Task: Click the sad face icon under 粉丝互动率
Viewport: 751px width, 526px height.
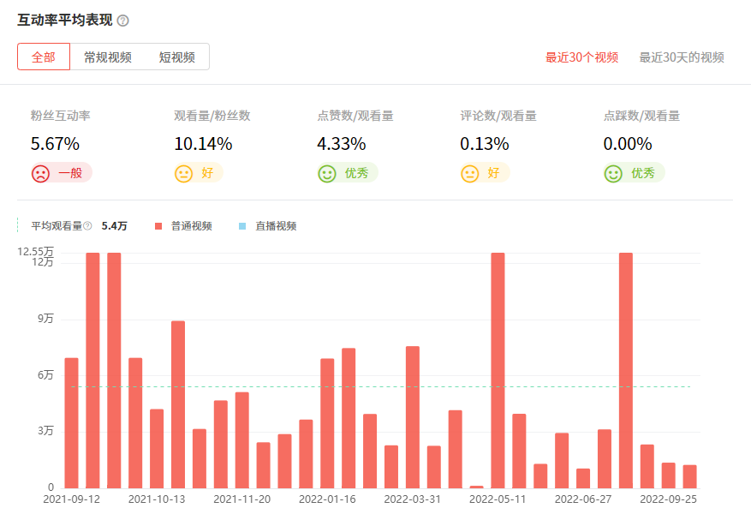Action: pyautogui.click(x=40, y=173)
